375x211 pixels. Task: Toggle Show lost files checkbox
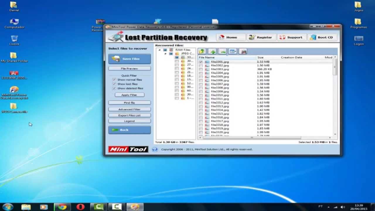click(x=114, y=84)
